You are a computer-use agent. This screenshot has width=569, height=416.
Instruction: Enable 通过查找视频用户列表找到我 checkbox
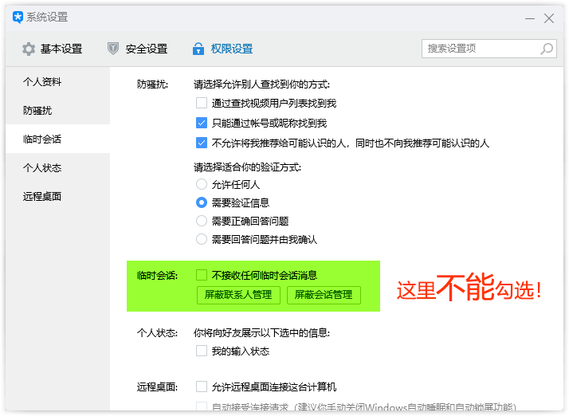point(202,103)
